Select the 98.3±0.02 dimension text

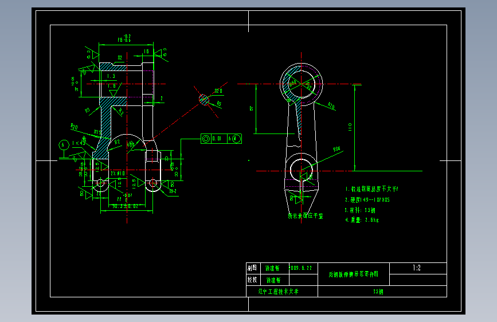[125, 206]
